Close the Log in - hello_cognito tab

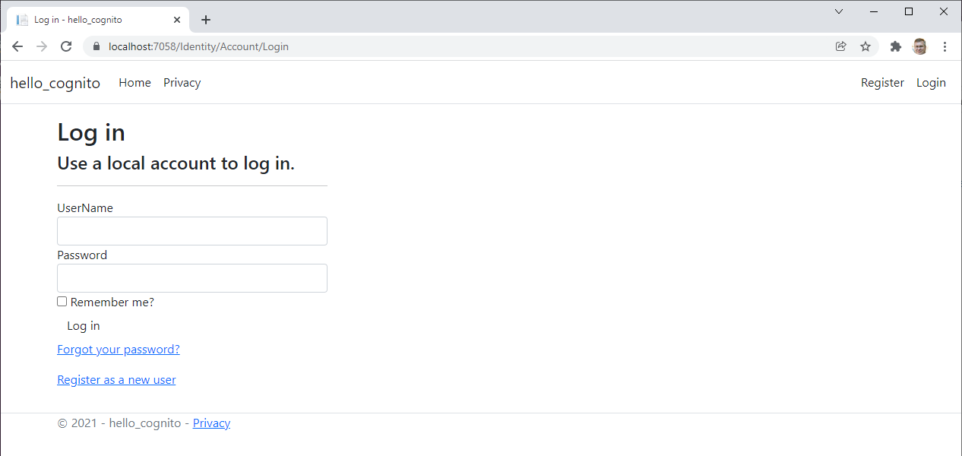coord(177,20)
